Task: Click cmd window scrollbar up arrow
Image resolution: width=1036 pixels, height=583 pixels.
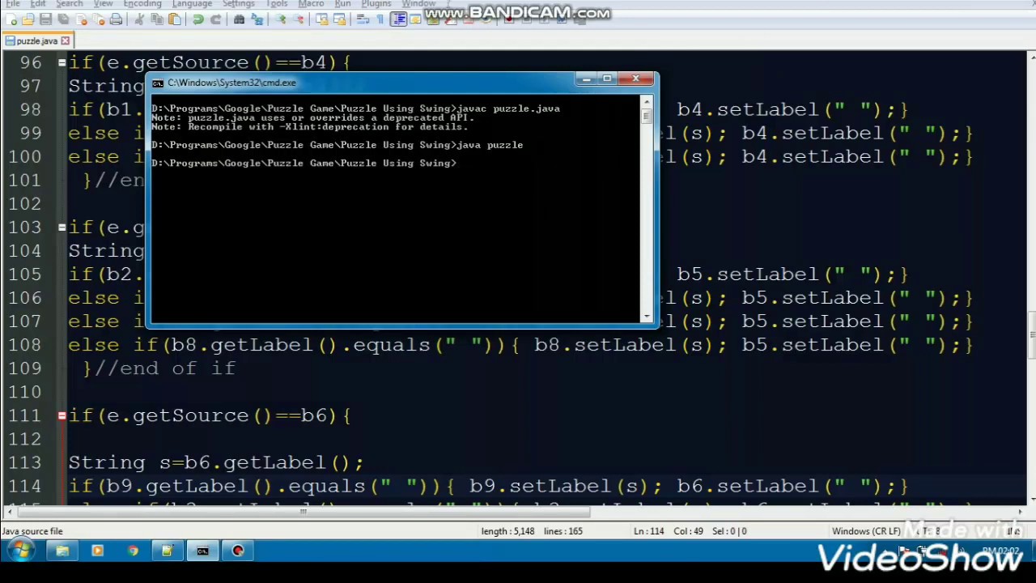Action: tap(646, 101)
